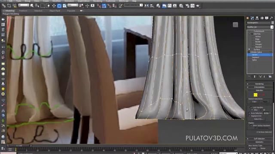Click the Render Production button

coord(198,6)
